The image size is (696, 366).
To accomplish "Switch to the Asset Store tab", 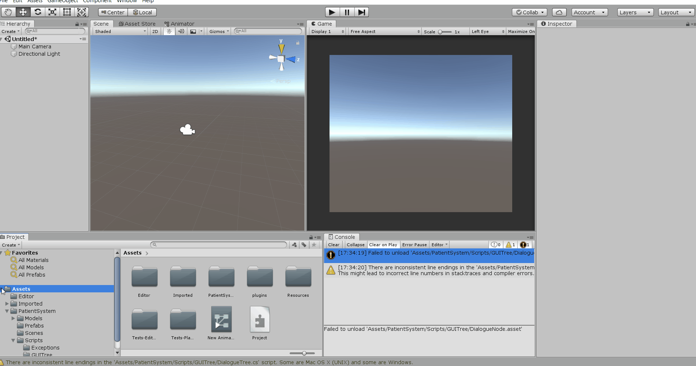I will [x=137, y=24].
